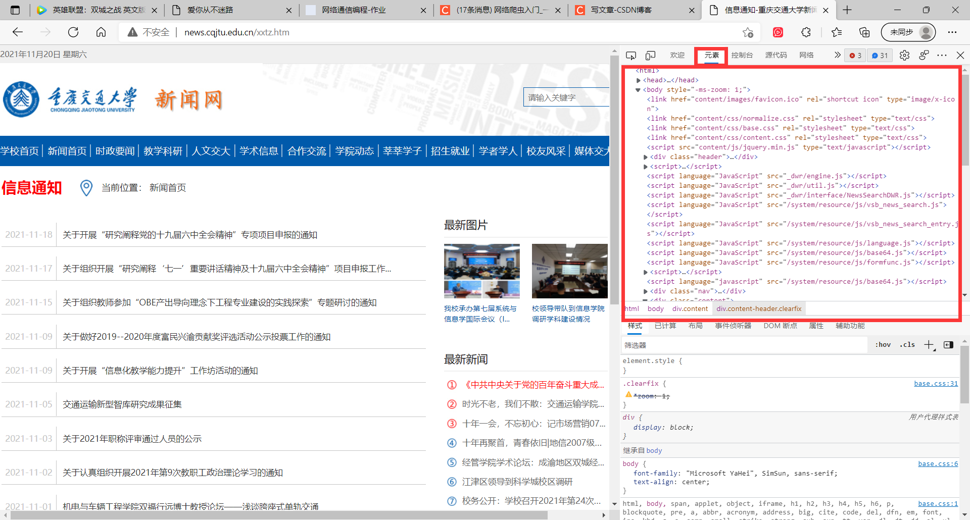
Task: Click the browser home icon
Action: coord(101,32)
